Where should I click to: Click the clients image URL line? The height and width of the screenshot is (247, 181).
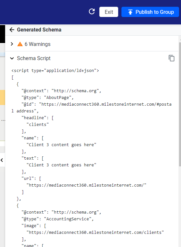pos(95,232)
